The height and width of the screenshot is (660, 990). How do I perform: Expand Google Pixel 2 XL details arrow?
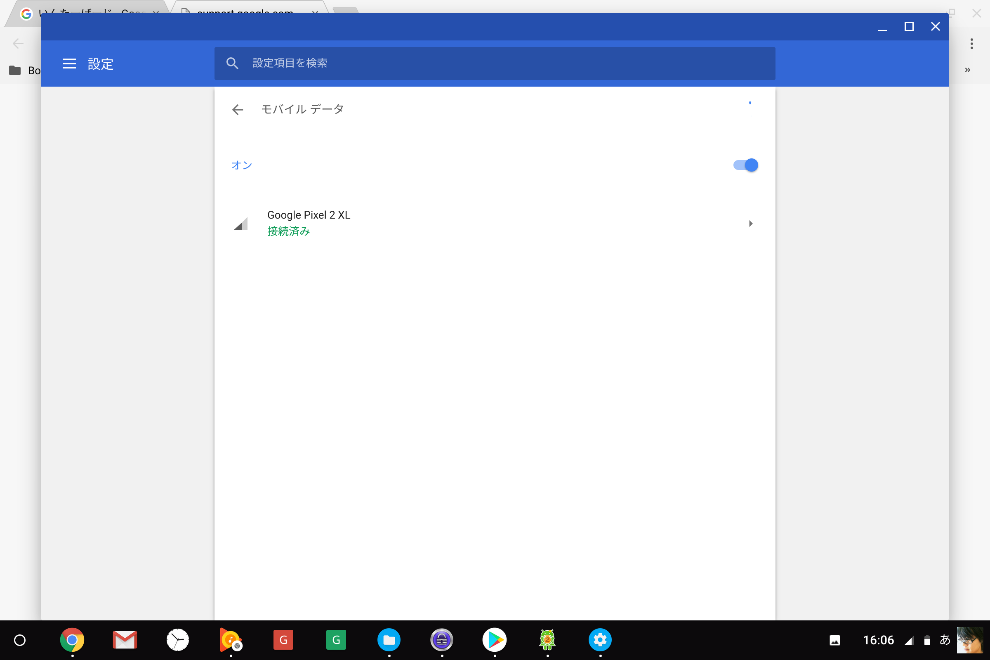pos(750,224)
